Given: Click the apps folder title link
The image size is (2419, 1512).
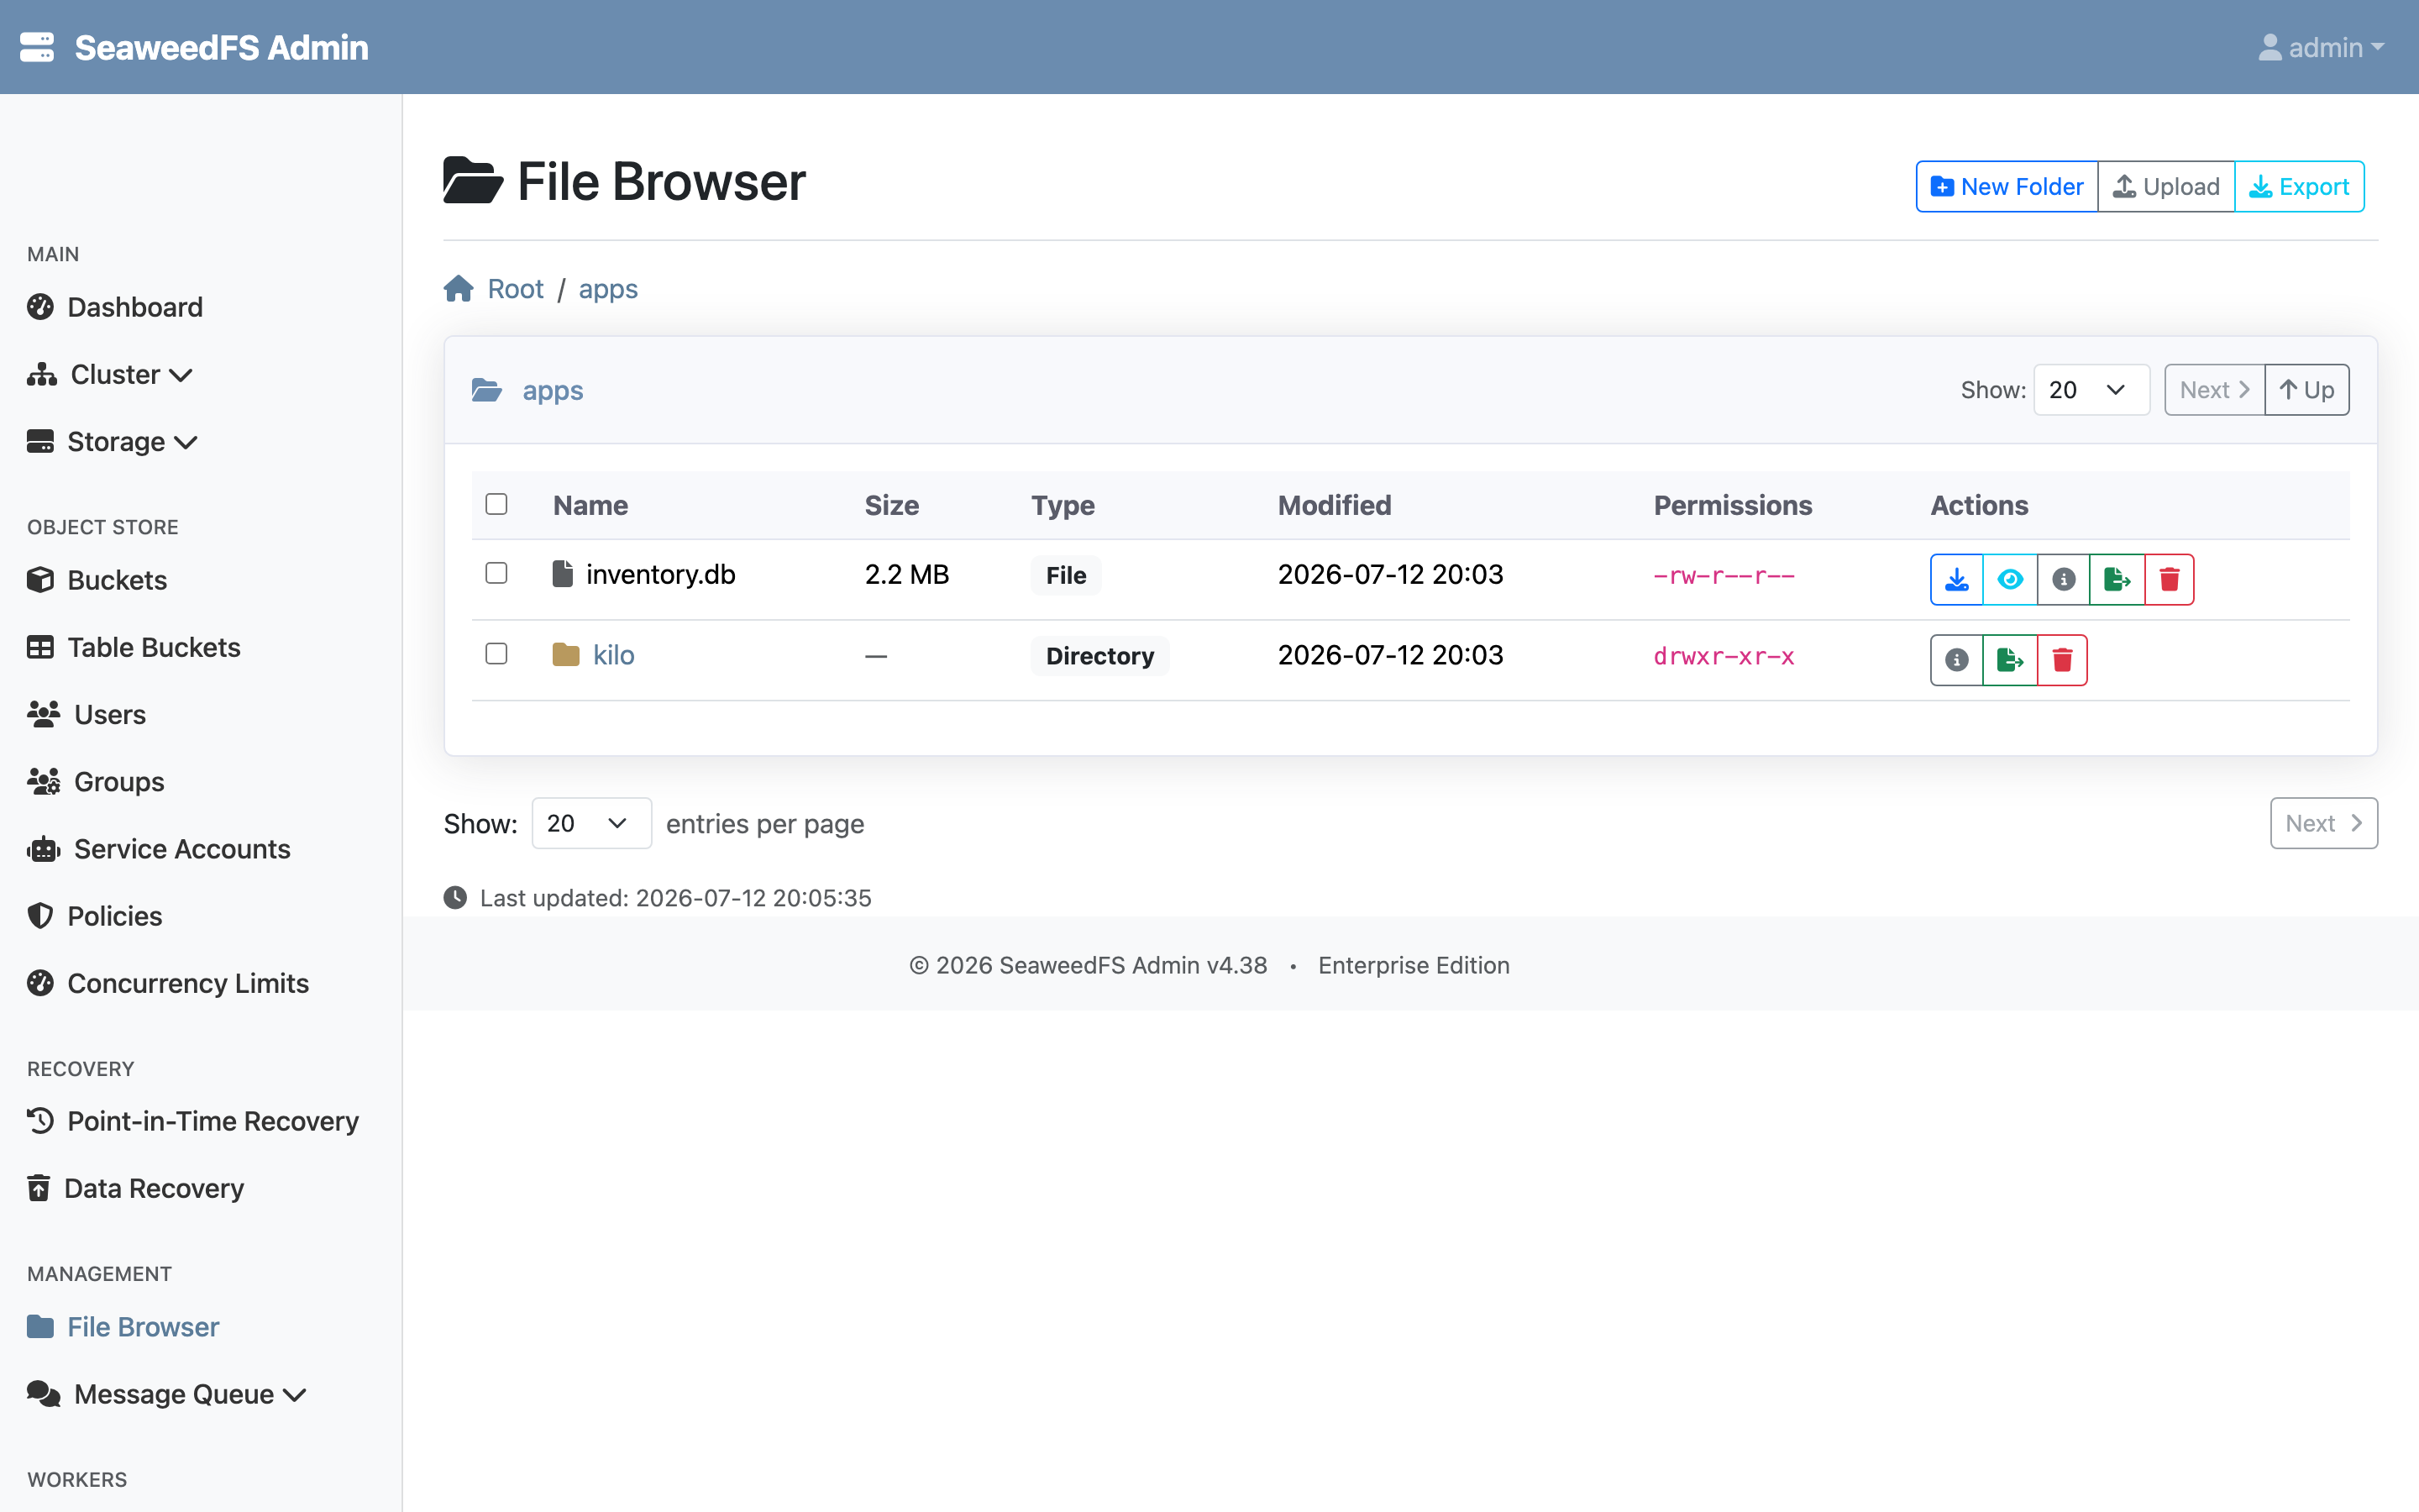Looking at the screenshot, I should click(553, 390).
